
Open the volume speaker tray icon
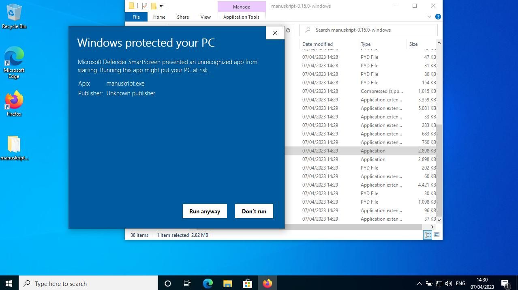point(448,284)
